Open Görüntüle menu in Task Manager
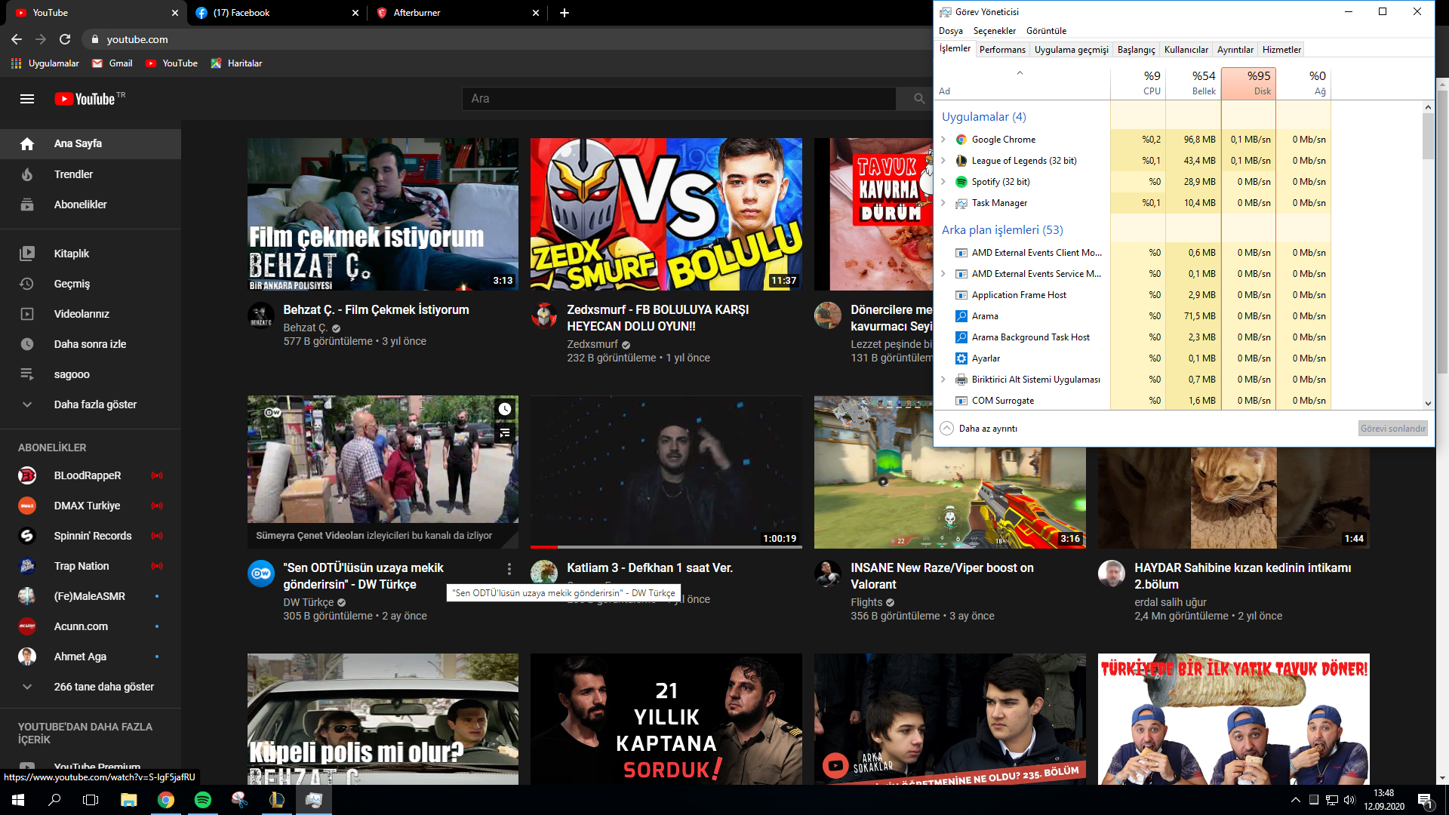Screen dimensions: 1449x815 click(x=1046, y=31)
